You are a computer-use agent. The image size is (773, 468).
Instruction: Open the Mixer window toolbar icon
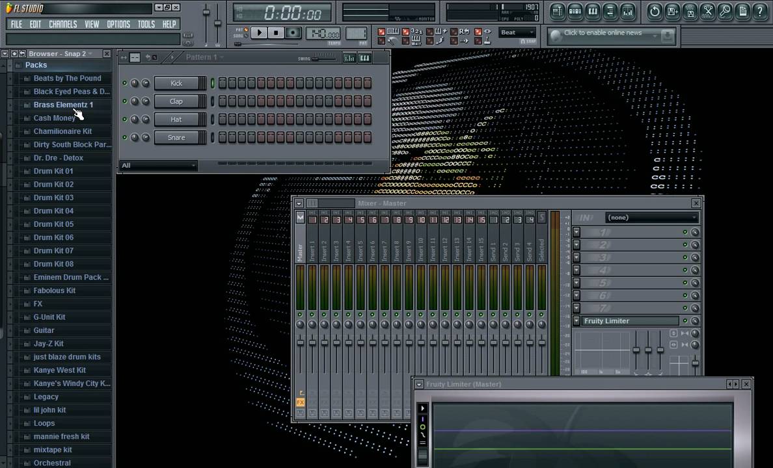[627, 11]
